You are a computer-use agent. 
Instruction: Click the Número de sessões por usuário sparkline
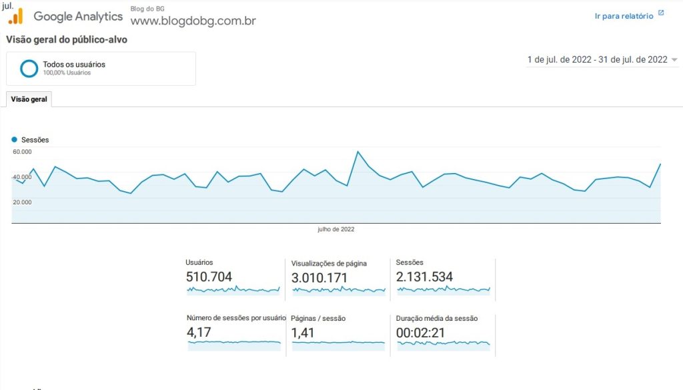coord(234,345)
